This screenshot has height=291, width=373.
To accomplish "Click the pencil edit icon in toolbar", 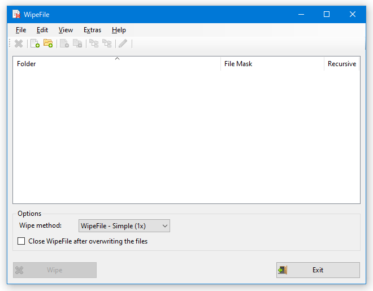I will pos(123,44).
